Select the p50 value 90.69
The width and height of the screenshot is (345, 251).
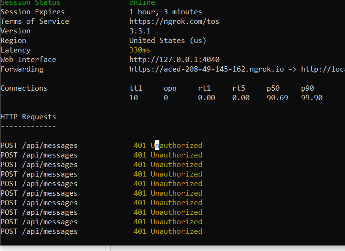coord(277,98)
